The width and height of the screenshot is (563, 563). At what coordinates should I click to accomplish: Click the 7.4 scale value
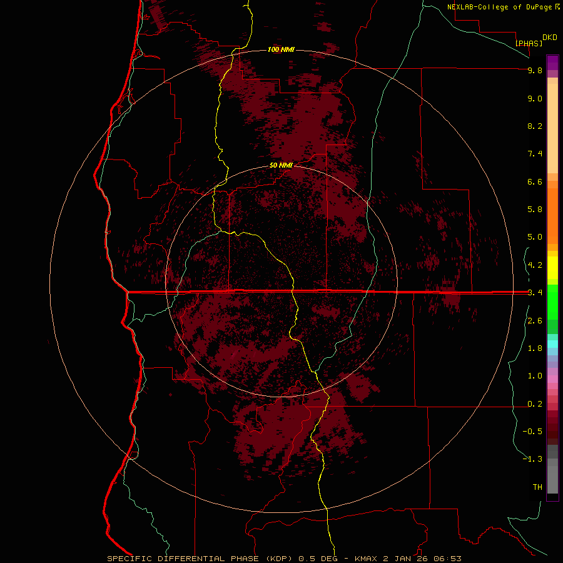click(535, 154)
